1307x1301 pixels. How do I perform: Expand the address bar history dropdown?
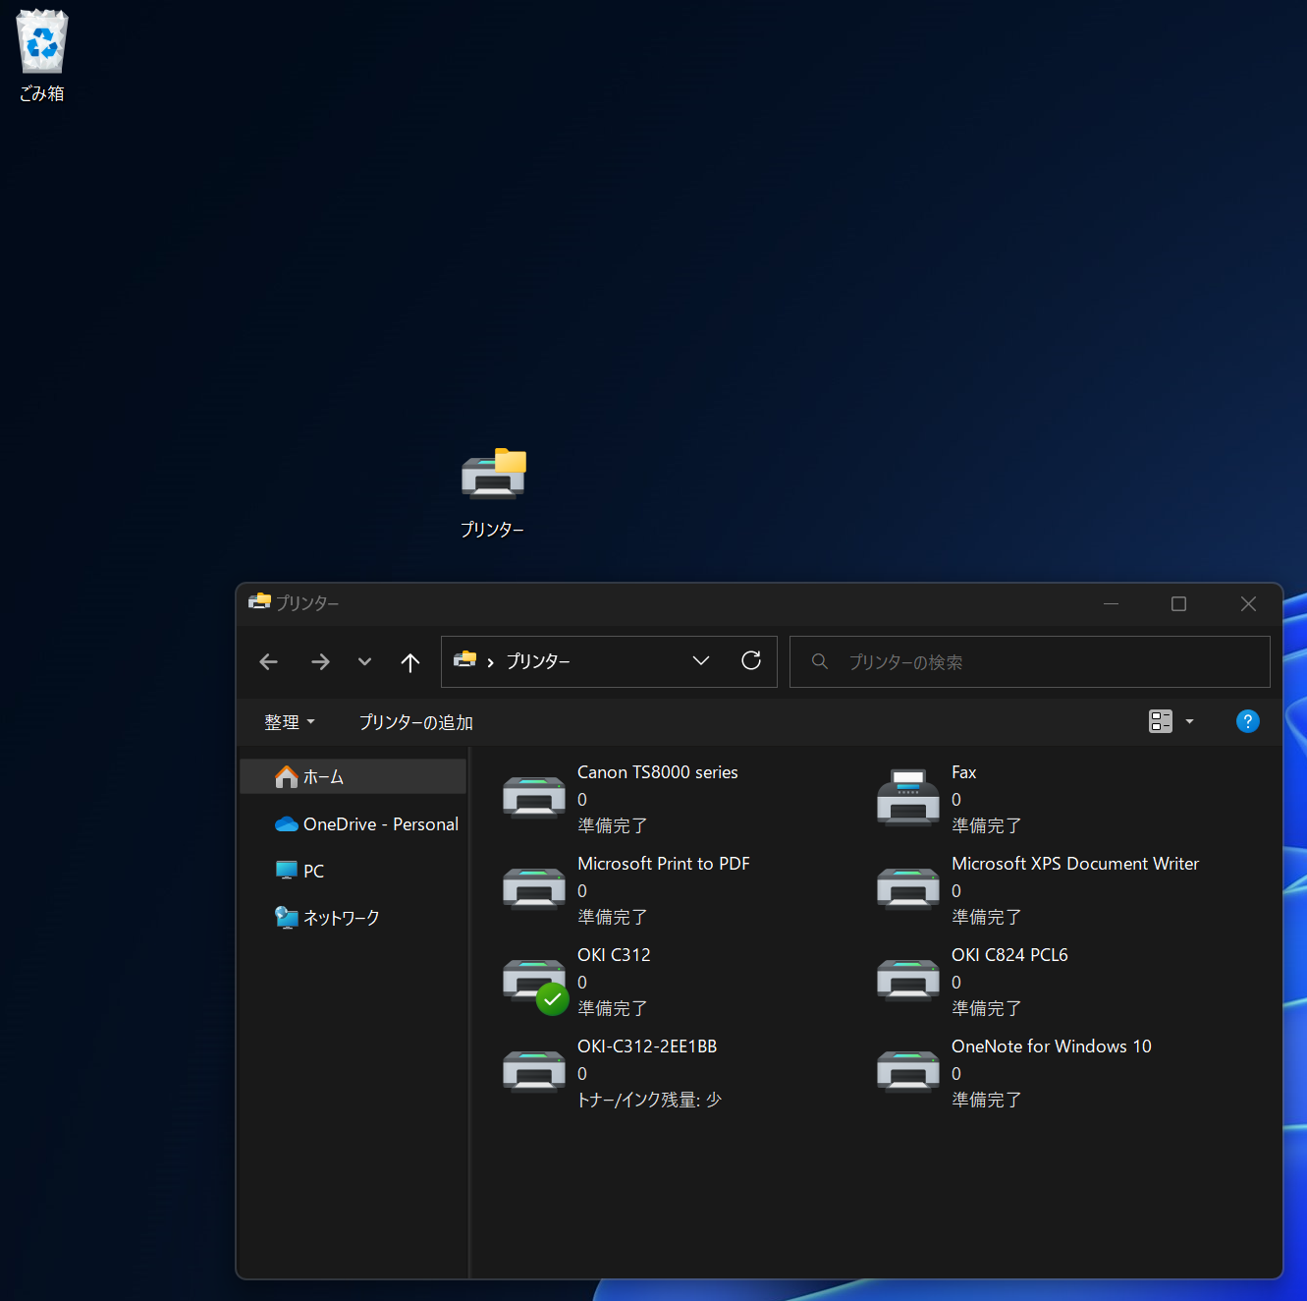coord(701,661)
